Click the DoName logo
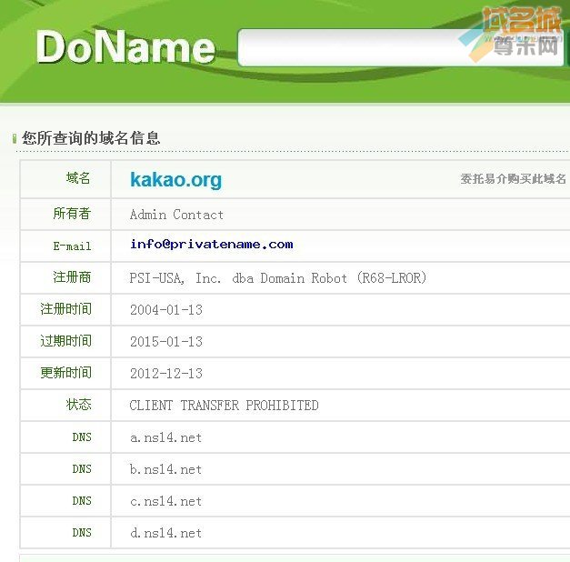Image resolution: width=570 pixels, height=562 pixels. (x=125, y=47)
